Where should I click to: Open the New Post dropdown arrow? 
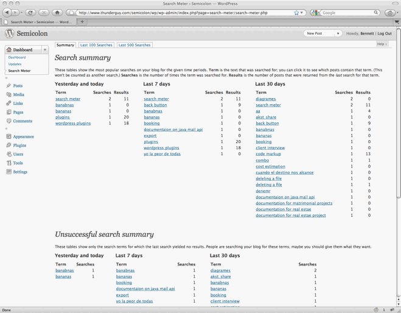tap(338, 33)
